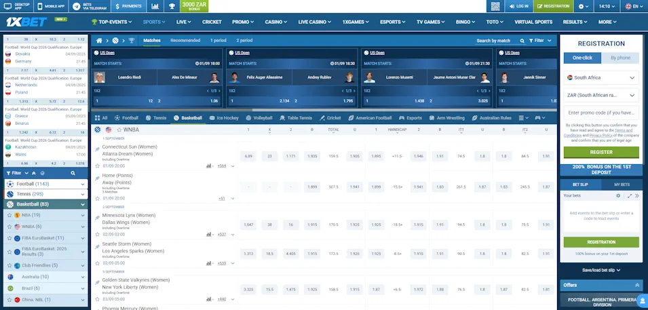
Task: Open the Casino menu
Action: (276, 22)
